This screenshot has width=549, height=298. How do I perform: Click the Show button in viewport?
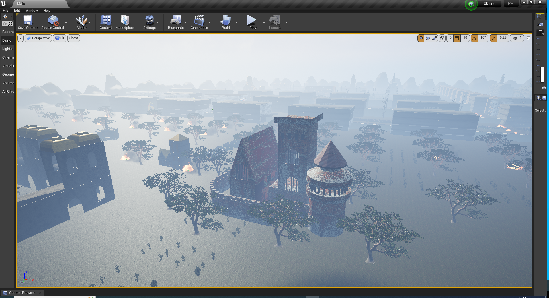click(73, 38)
